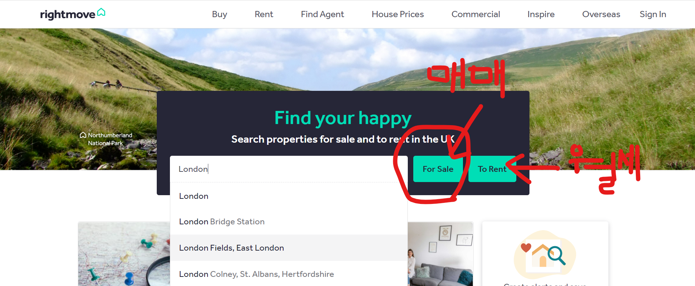The height and width of the screenshot is (286, 695).
Task: Open the Rent menu
Action: (264, 14)
